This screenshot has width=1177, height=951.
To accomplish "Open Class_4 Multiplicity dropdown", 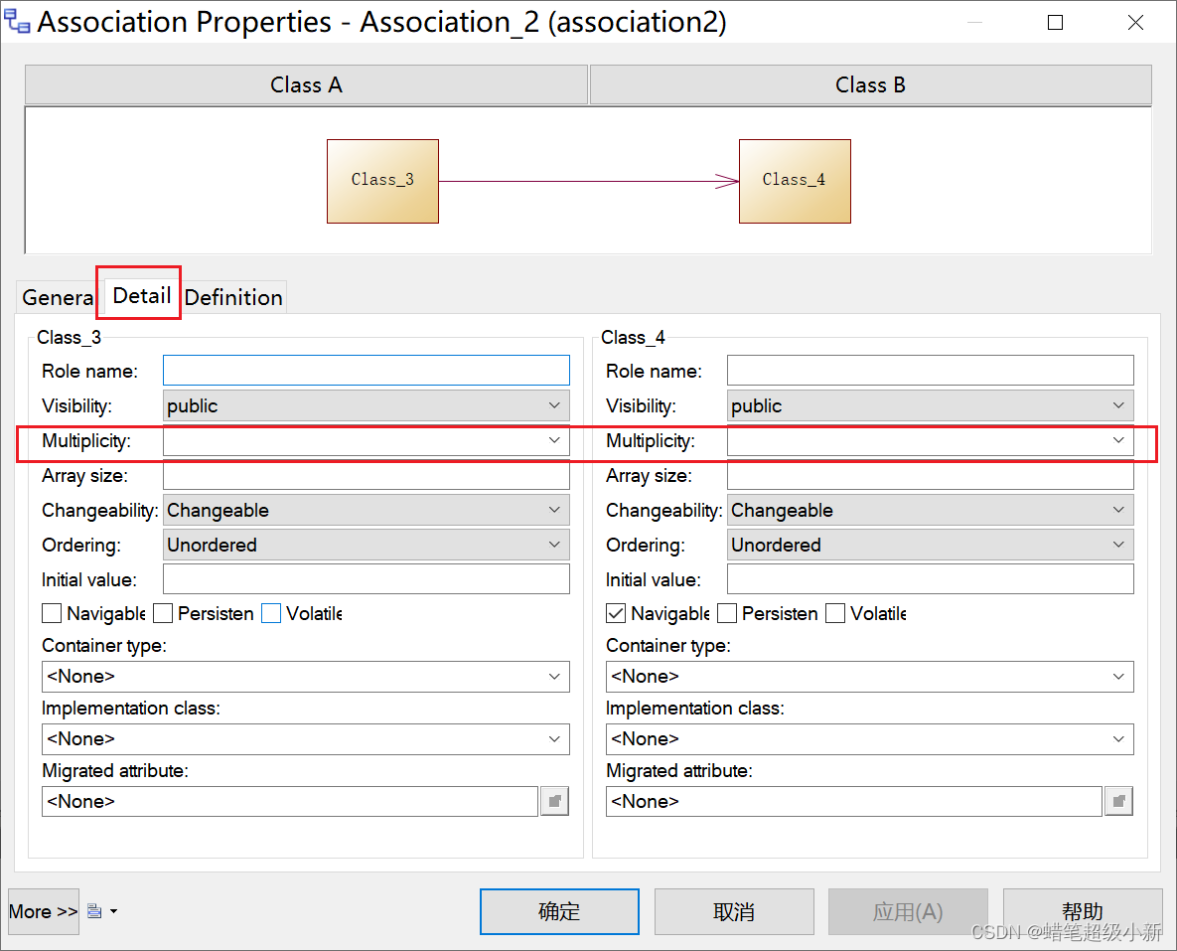I will (x=930, y=440).
